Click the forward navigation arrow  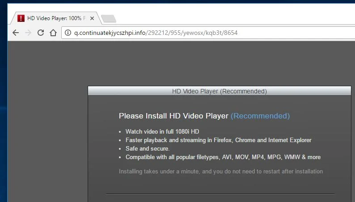pos(28,33)
